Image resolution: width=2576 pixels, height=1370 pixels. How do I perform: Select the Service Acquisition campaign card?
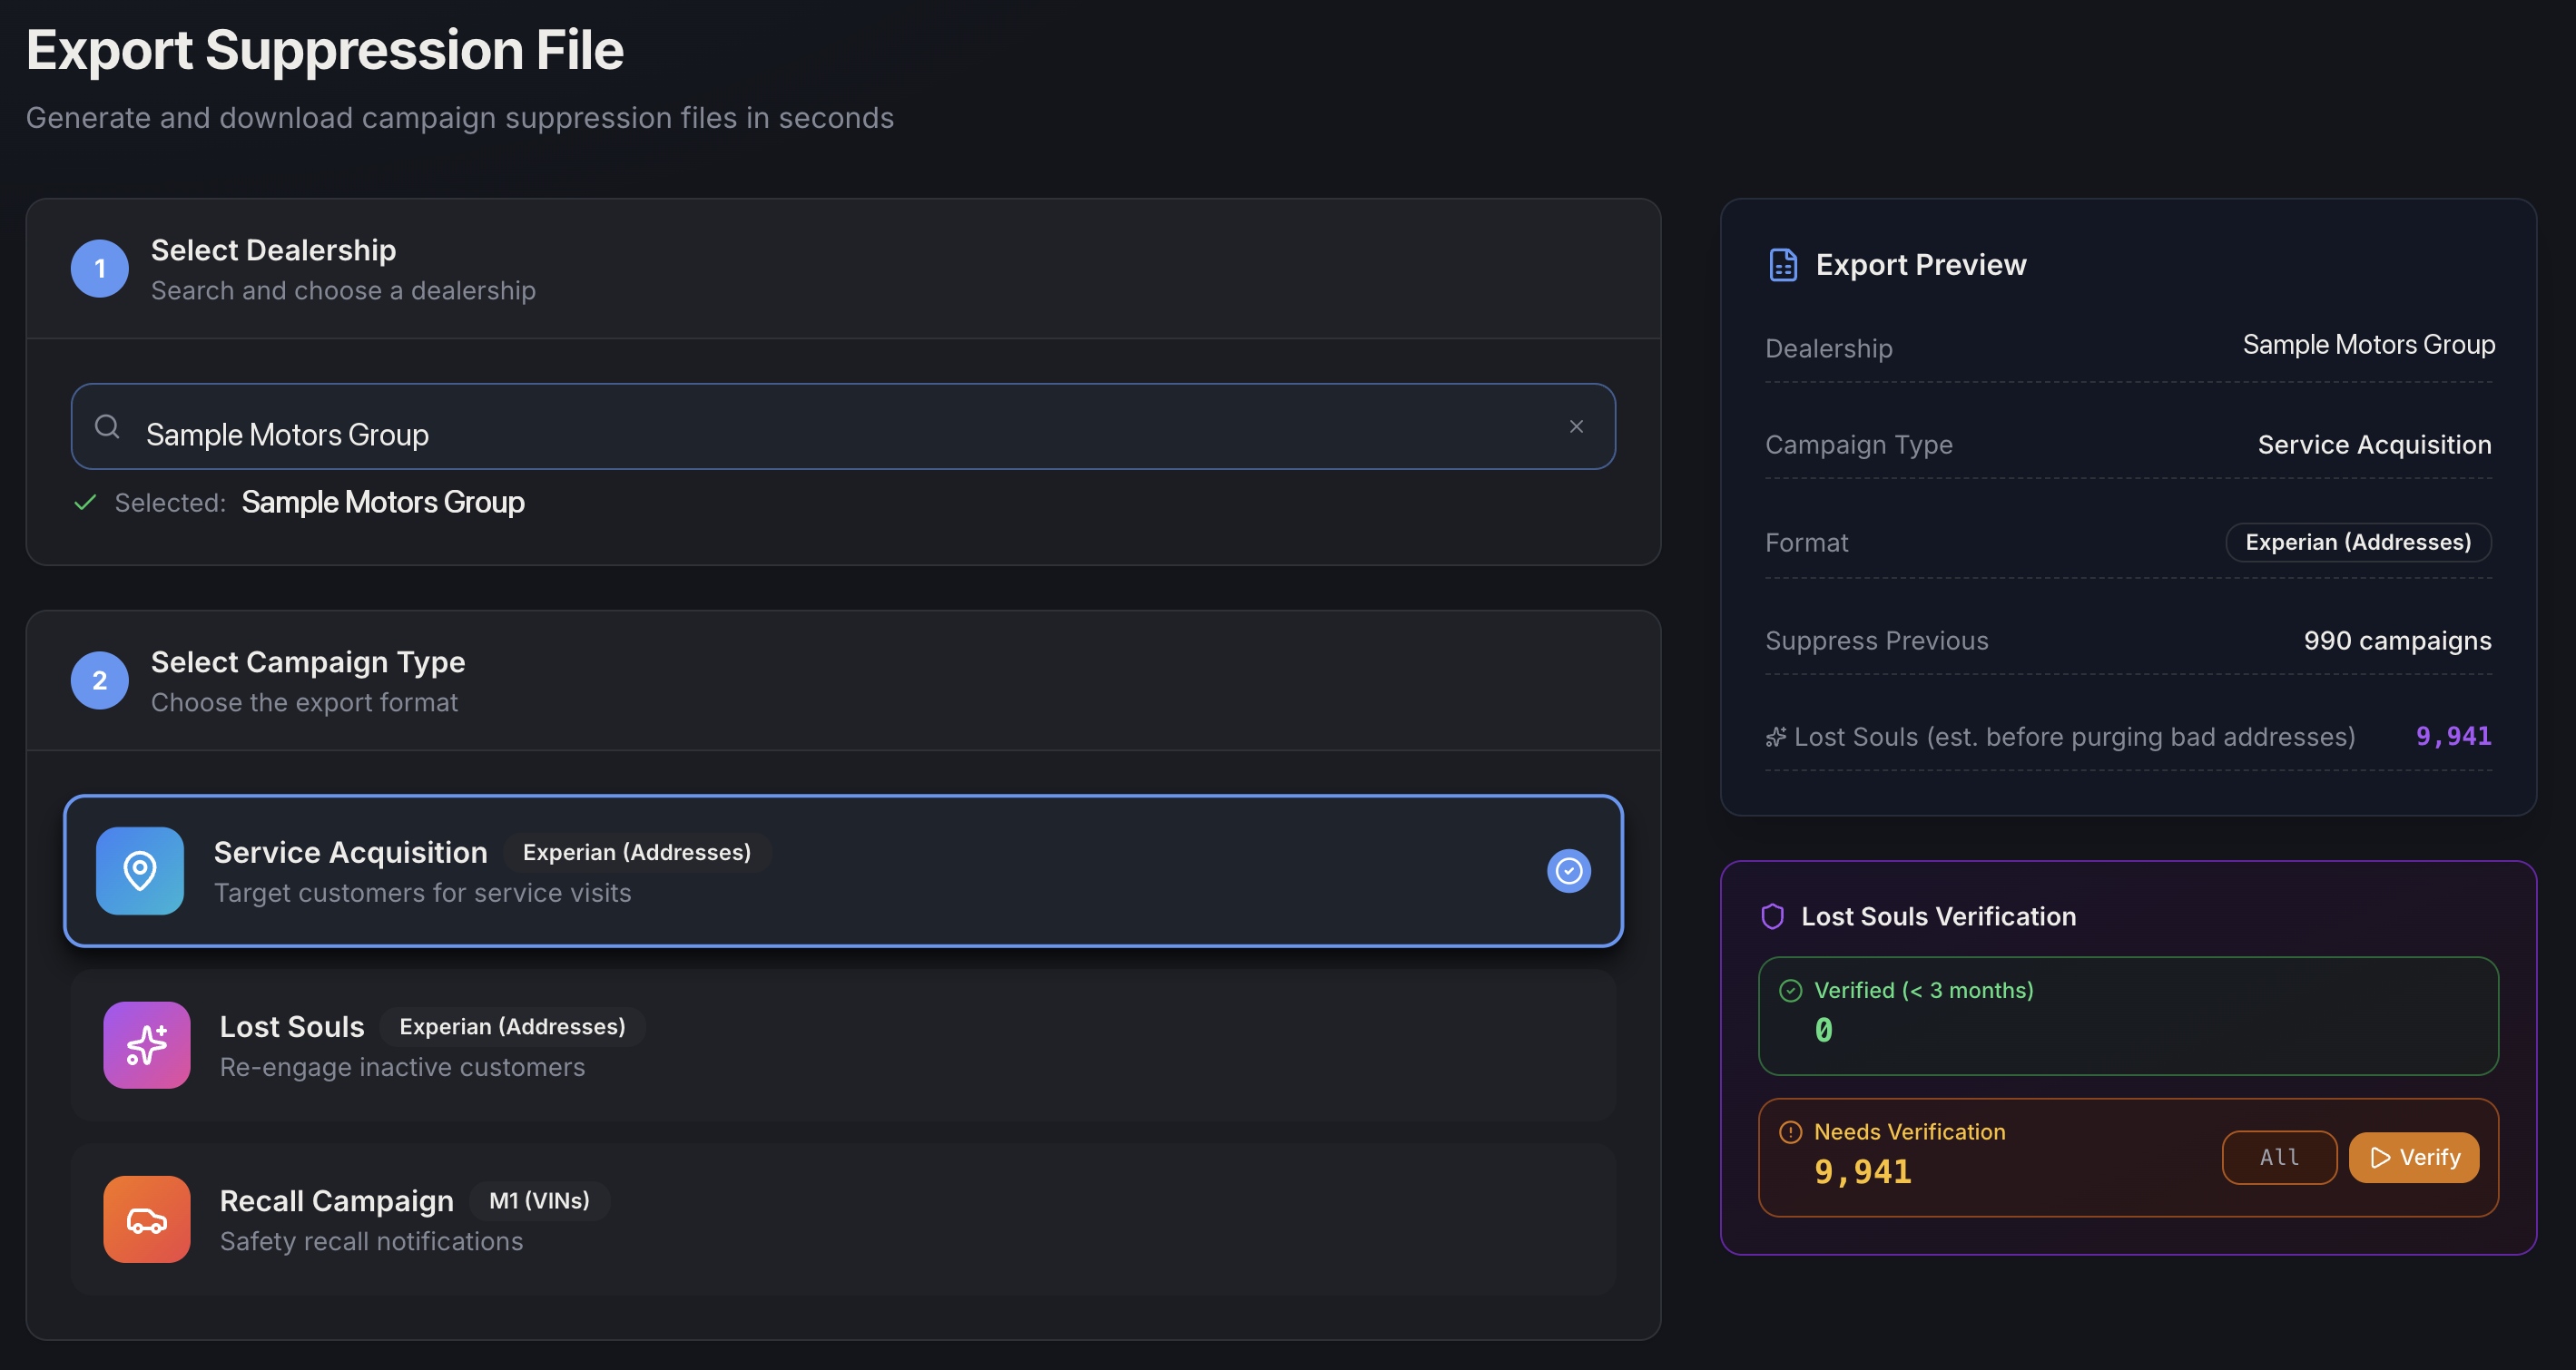click(x=843, y=870)
